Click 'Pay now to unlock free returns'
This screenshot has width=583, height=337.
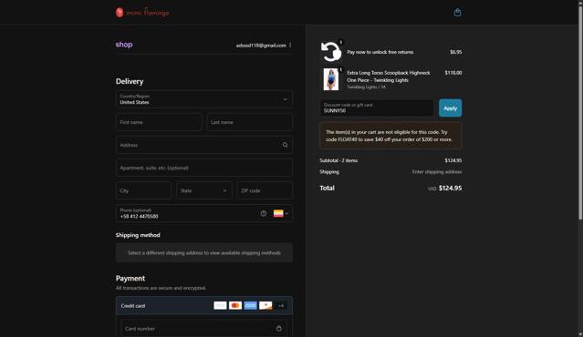(x=380, y=52)
